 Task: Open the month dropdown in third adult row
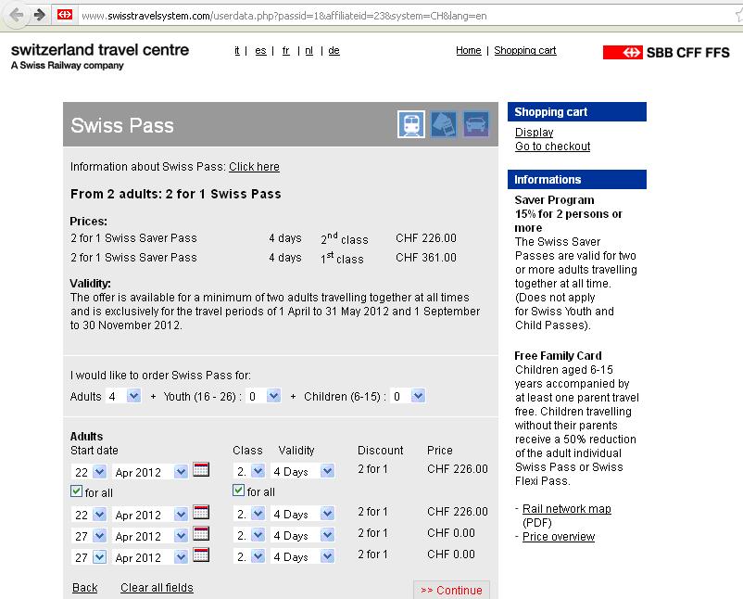[x=150, y=536]
